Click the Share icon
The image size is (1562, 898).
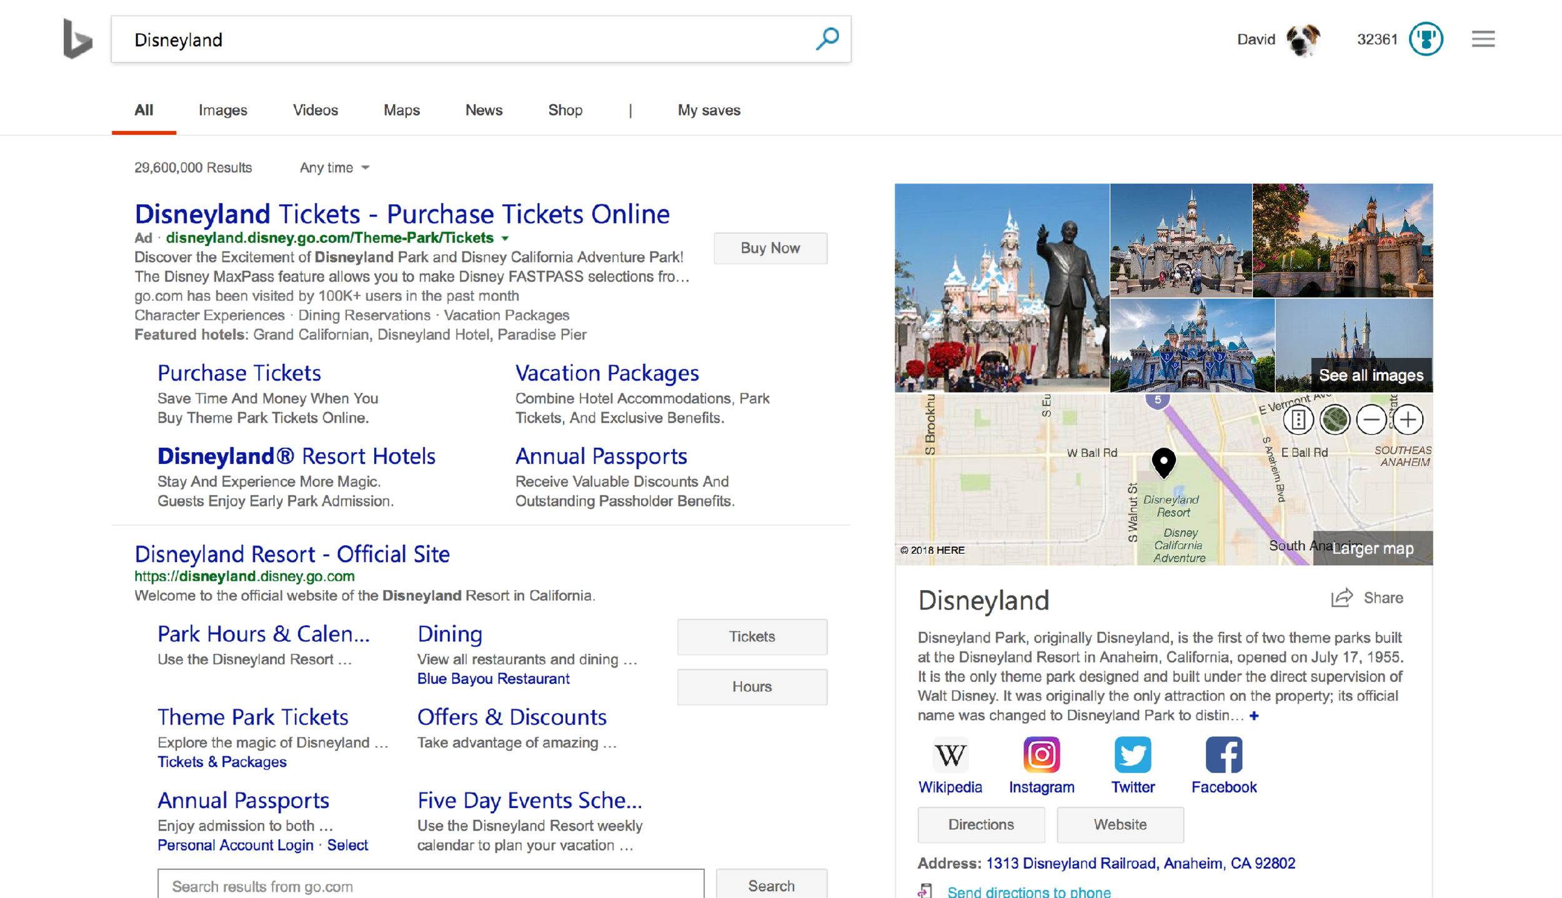click(1341, 598)
